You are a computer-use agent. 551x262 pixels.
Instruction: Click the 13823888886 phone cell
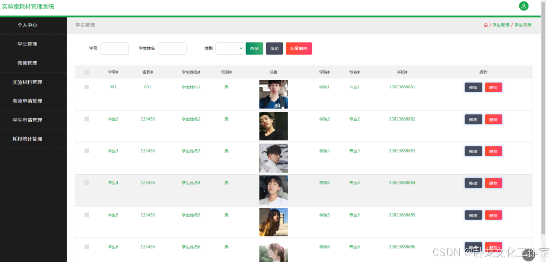click(402, 247)
